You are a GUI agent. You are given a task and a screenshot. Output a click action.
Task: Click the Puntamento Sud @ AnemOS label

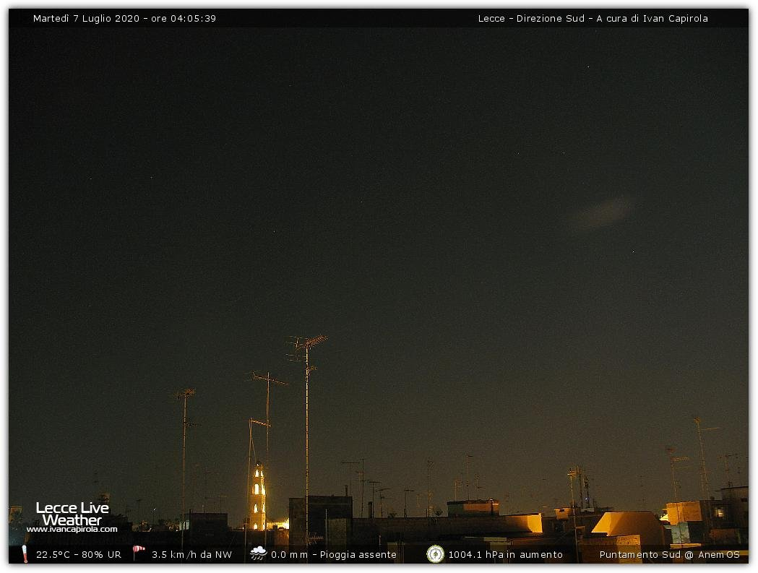(x=670, y=555)
